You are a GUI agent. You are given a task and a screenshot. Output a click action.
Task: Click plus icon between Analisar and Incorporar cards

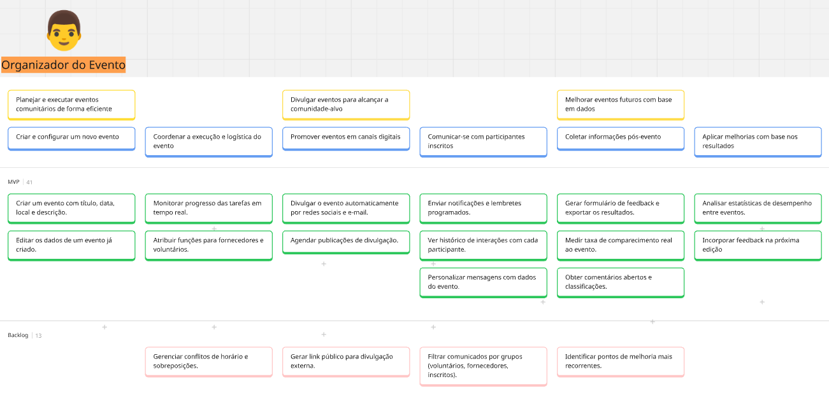click(x=762, y=229)
